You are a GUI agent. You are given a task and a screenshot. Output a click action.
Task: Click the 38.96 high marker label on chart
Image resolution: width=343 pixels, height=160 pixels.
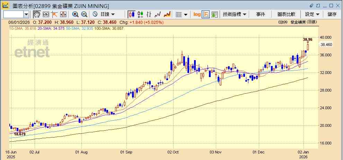tap(308, 39)
